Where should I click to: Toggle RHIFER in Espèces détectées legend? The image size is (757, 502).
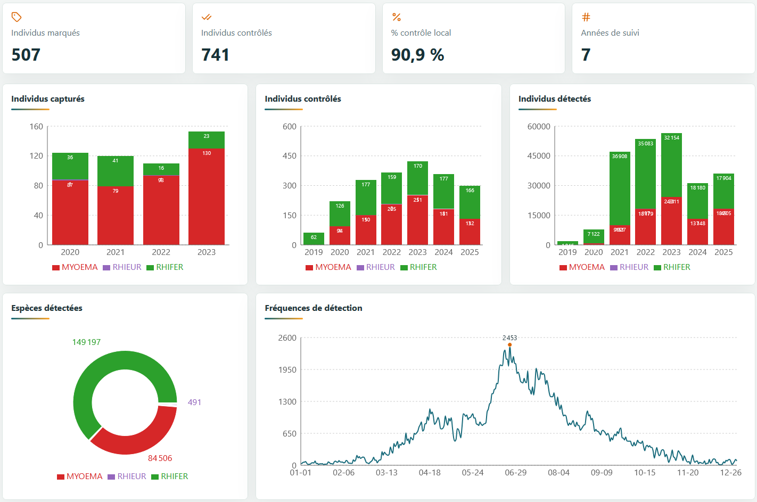(170, 476)
